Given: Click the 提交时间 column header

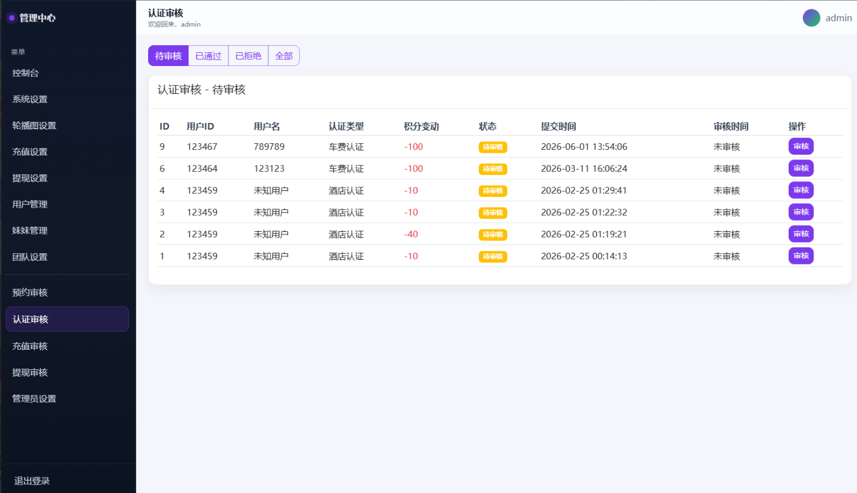Looking at the screenshot, I should pyautogui.click(x=558, y=127).
